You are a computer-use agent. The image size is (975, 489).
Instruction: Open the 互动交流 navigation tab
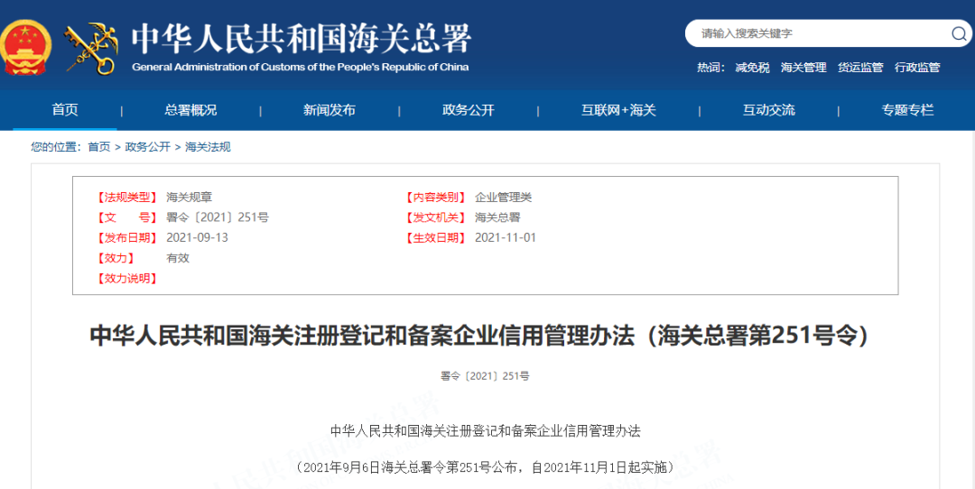click(x=768, y=110)
